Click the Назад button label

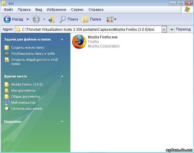tap(18, 19)
